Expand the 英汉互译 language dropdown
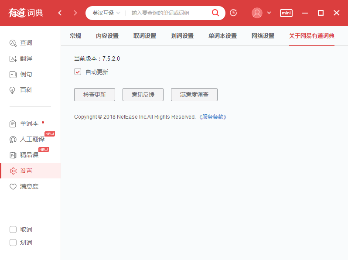 tap(106, 13)
